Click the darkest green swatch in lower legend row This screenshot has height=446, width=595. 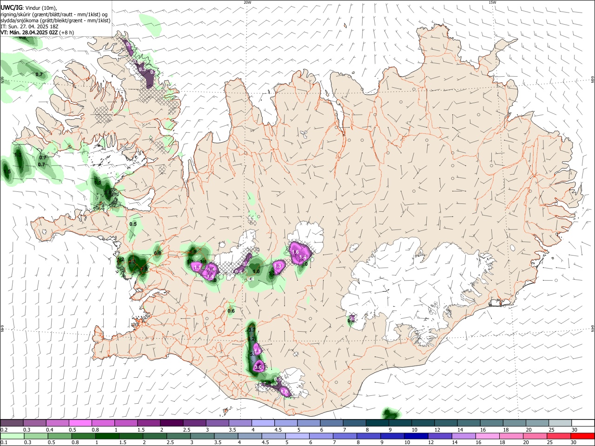(107, 436)
